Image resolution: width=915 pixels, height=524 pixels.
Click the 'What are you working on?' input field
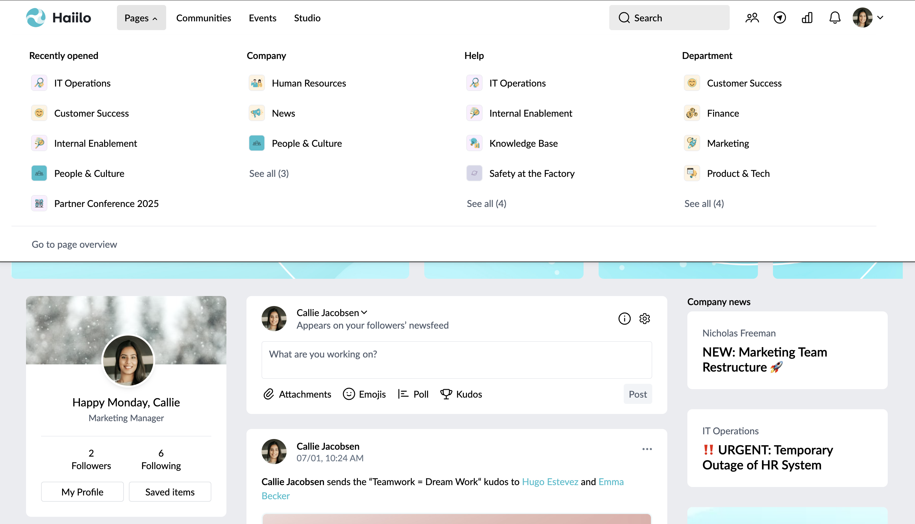457,360
